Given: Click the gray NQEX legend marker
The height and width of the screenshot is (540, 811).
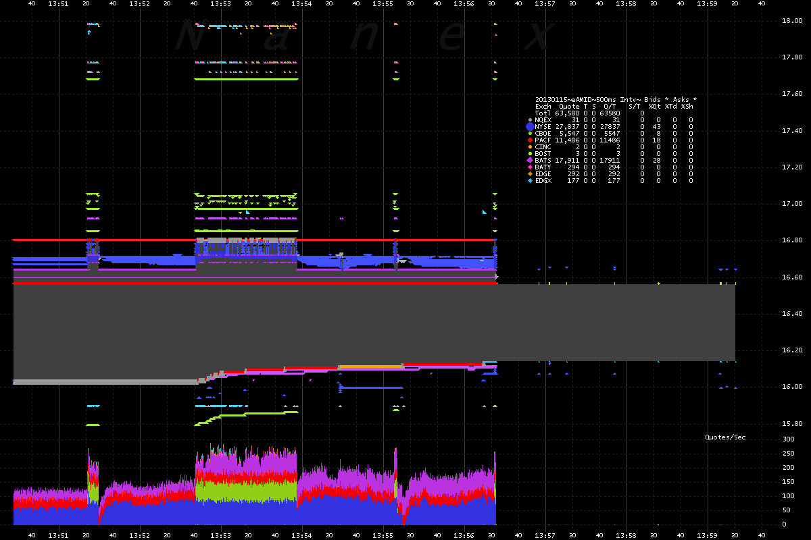Looking at the screenshot, I should [x=530, y=119].
